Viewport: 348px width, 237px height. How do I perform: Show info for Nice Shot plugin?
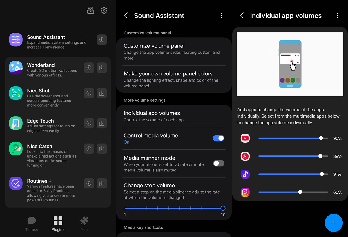click(89, 93)
